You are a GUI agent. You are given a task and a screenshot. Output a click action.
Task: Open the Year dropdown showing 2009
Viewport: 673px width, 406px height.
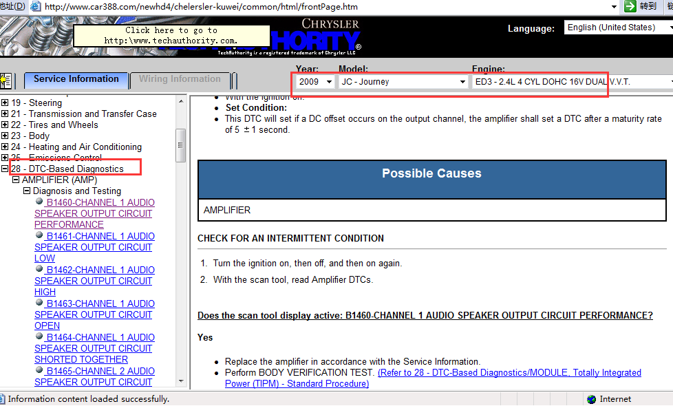point(315,81)
